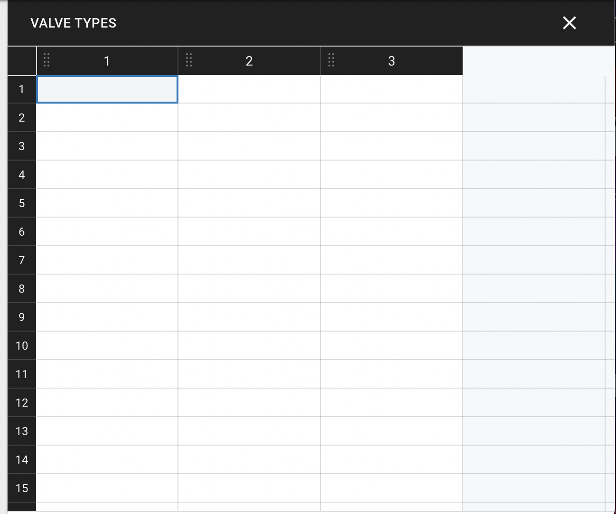
Task: Click the VALVE TYPES title text
Action: click(73, 22)
